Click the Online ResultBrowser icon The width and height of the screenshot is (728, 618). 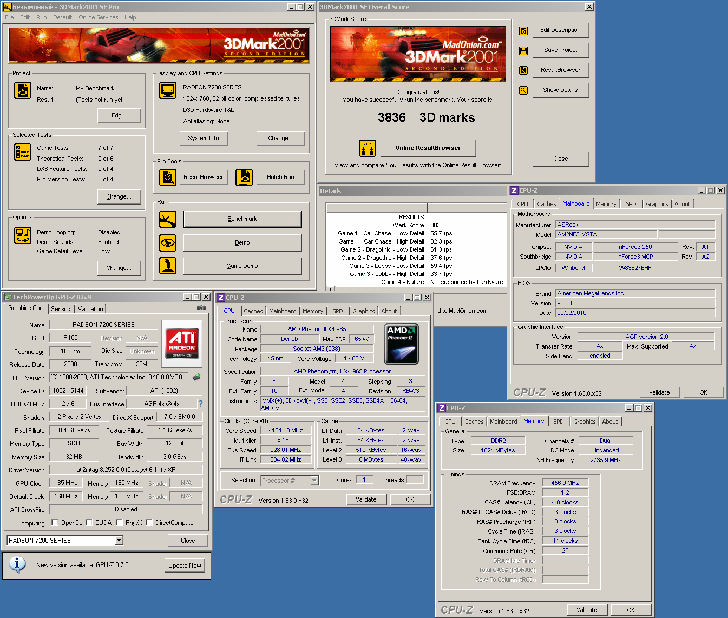[368, 148]
